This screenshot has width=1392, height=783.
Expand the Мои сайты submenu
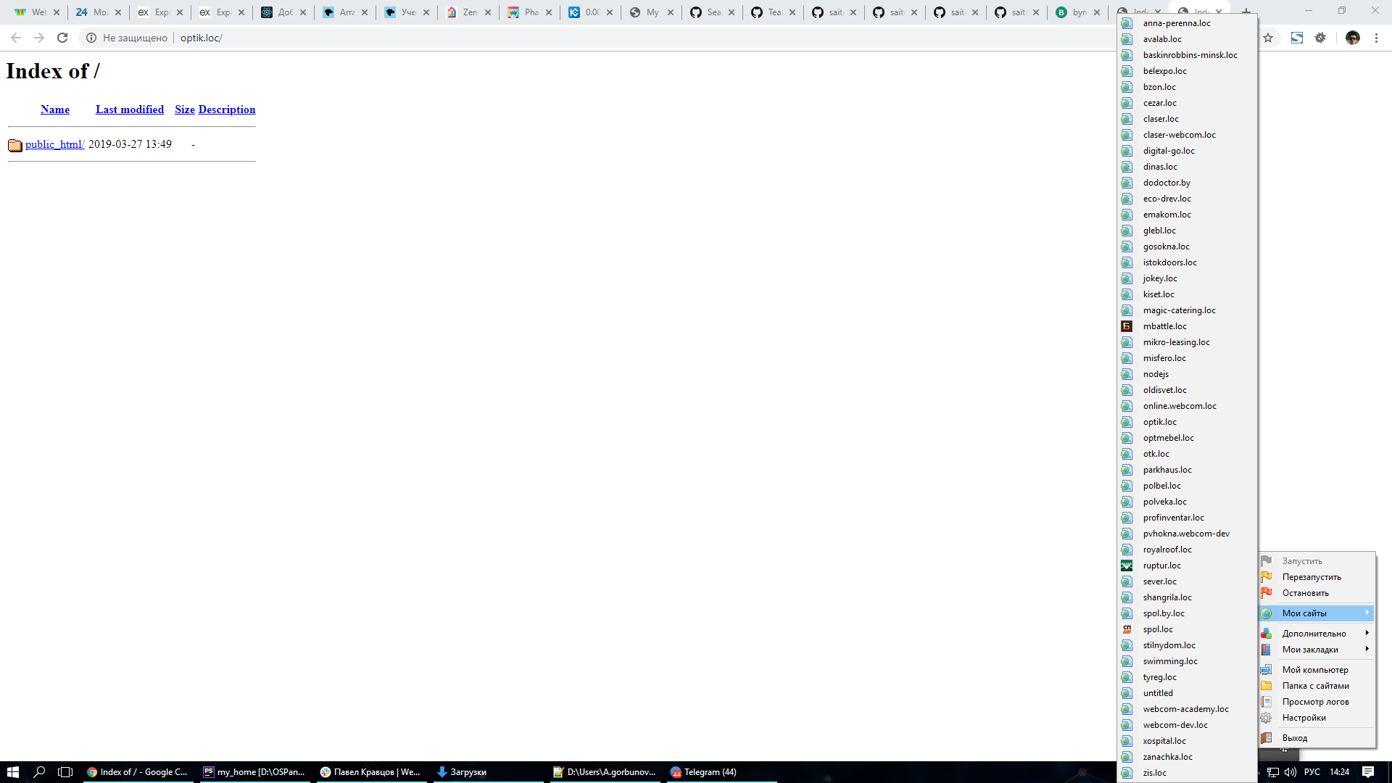coord(1304,613)
